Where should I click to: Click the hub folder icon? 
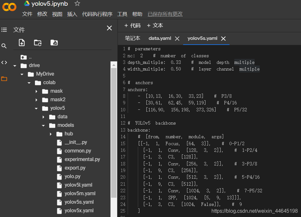click(x=59, y=134)
